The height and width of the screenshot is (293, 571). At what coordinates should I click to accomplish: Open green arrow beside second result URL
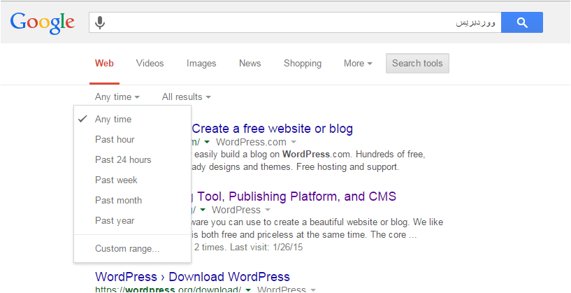(203, 210)
